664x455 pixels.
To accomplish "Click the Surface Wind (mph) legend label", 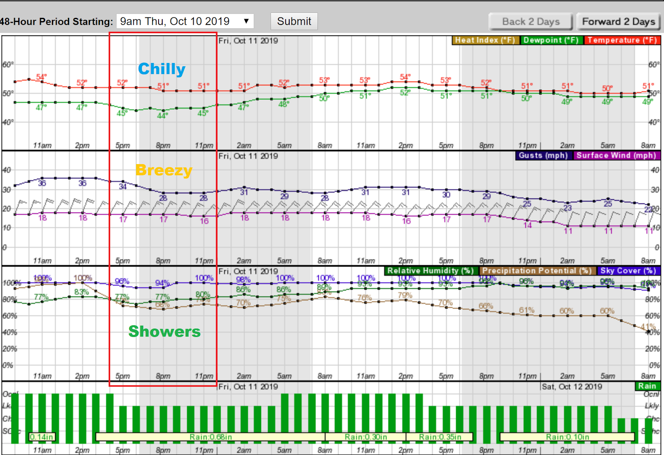I will (616, 155).
